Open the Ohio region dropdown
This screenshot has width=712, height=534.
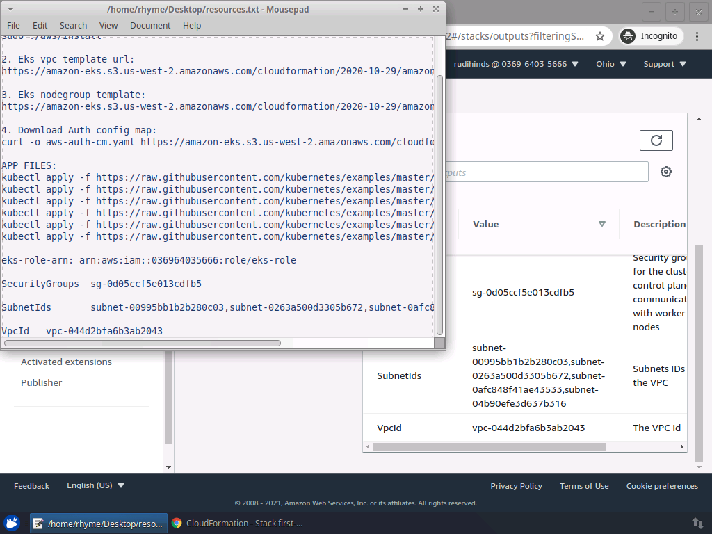[x=610, y=64]
